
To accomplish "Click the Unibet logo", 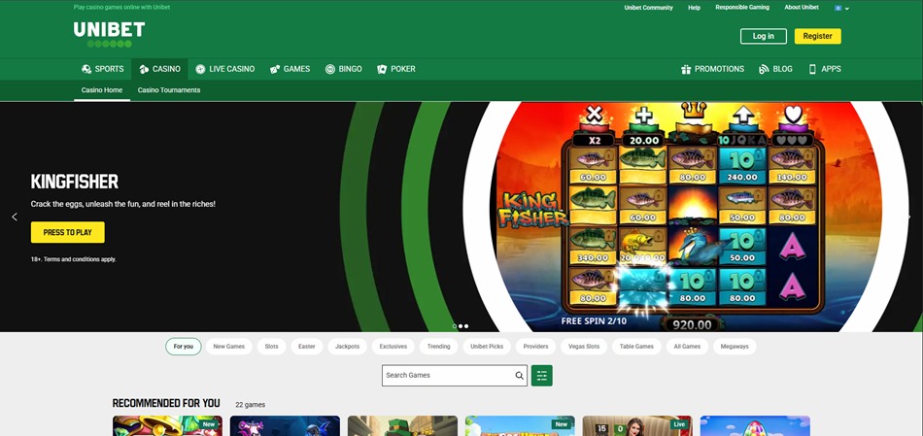I will tap(109, 34).
